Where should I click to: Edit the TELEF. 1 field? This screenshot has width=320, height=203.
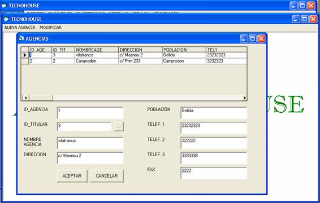point(214,128)
